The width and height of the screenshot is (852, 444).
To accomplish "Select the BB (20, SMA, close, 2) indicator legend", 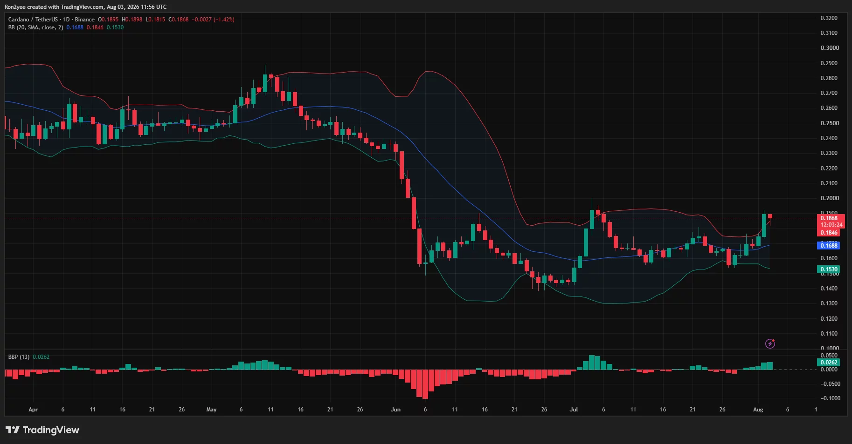I will [35, 27].
